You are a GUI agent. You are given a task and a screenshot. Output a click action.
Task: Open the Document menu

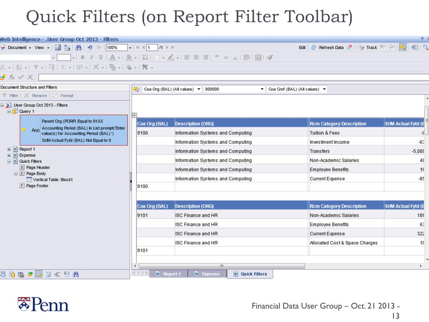click(17, 48)
